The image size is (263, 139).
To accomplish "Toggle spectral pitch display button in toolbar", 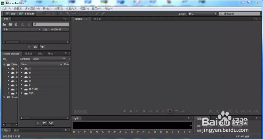I will pyautogui.click(x=53, y=14).
